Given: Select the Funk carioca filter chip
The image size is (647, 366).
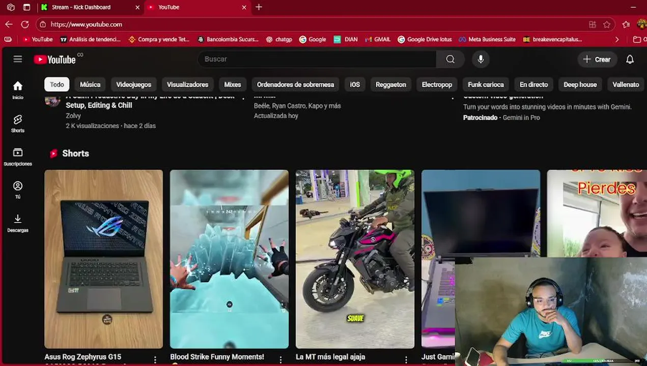Looking at the screenshot, I should pyautogui.click(x=486, y=84).
